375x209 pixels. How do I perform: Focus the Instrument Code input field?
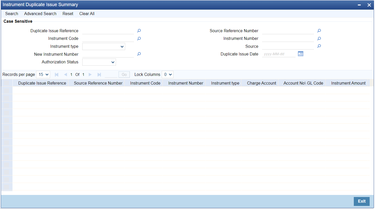108,39
